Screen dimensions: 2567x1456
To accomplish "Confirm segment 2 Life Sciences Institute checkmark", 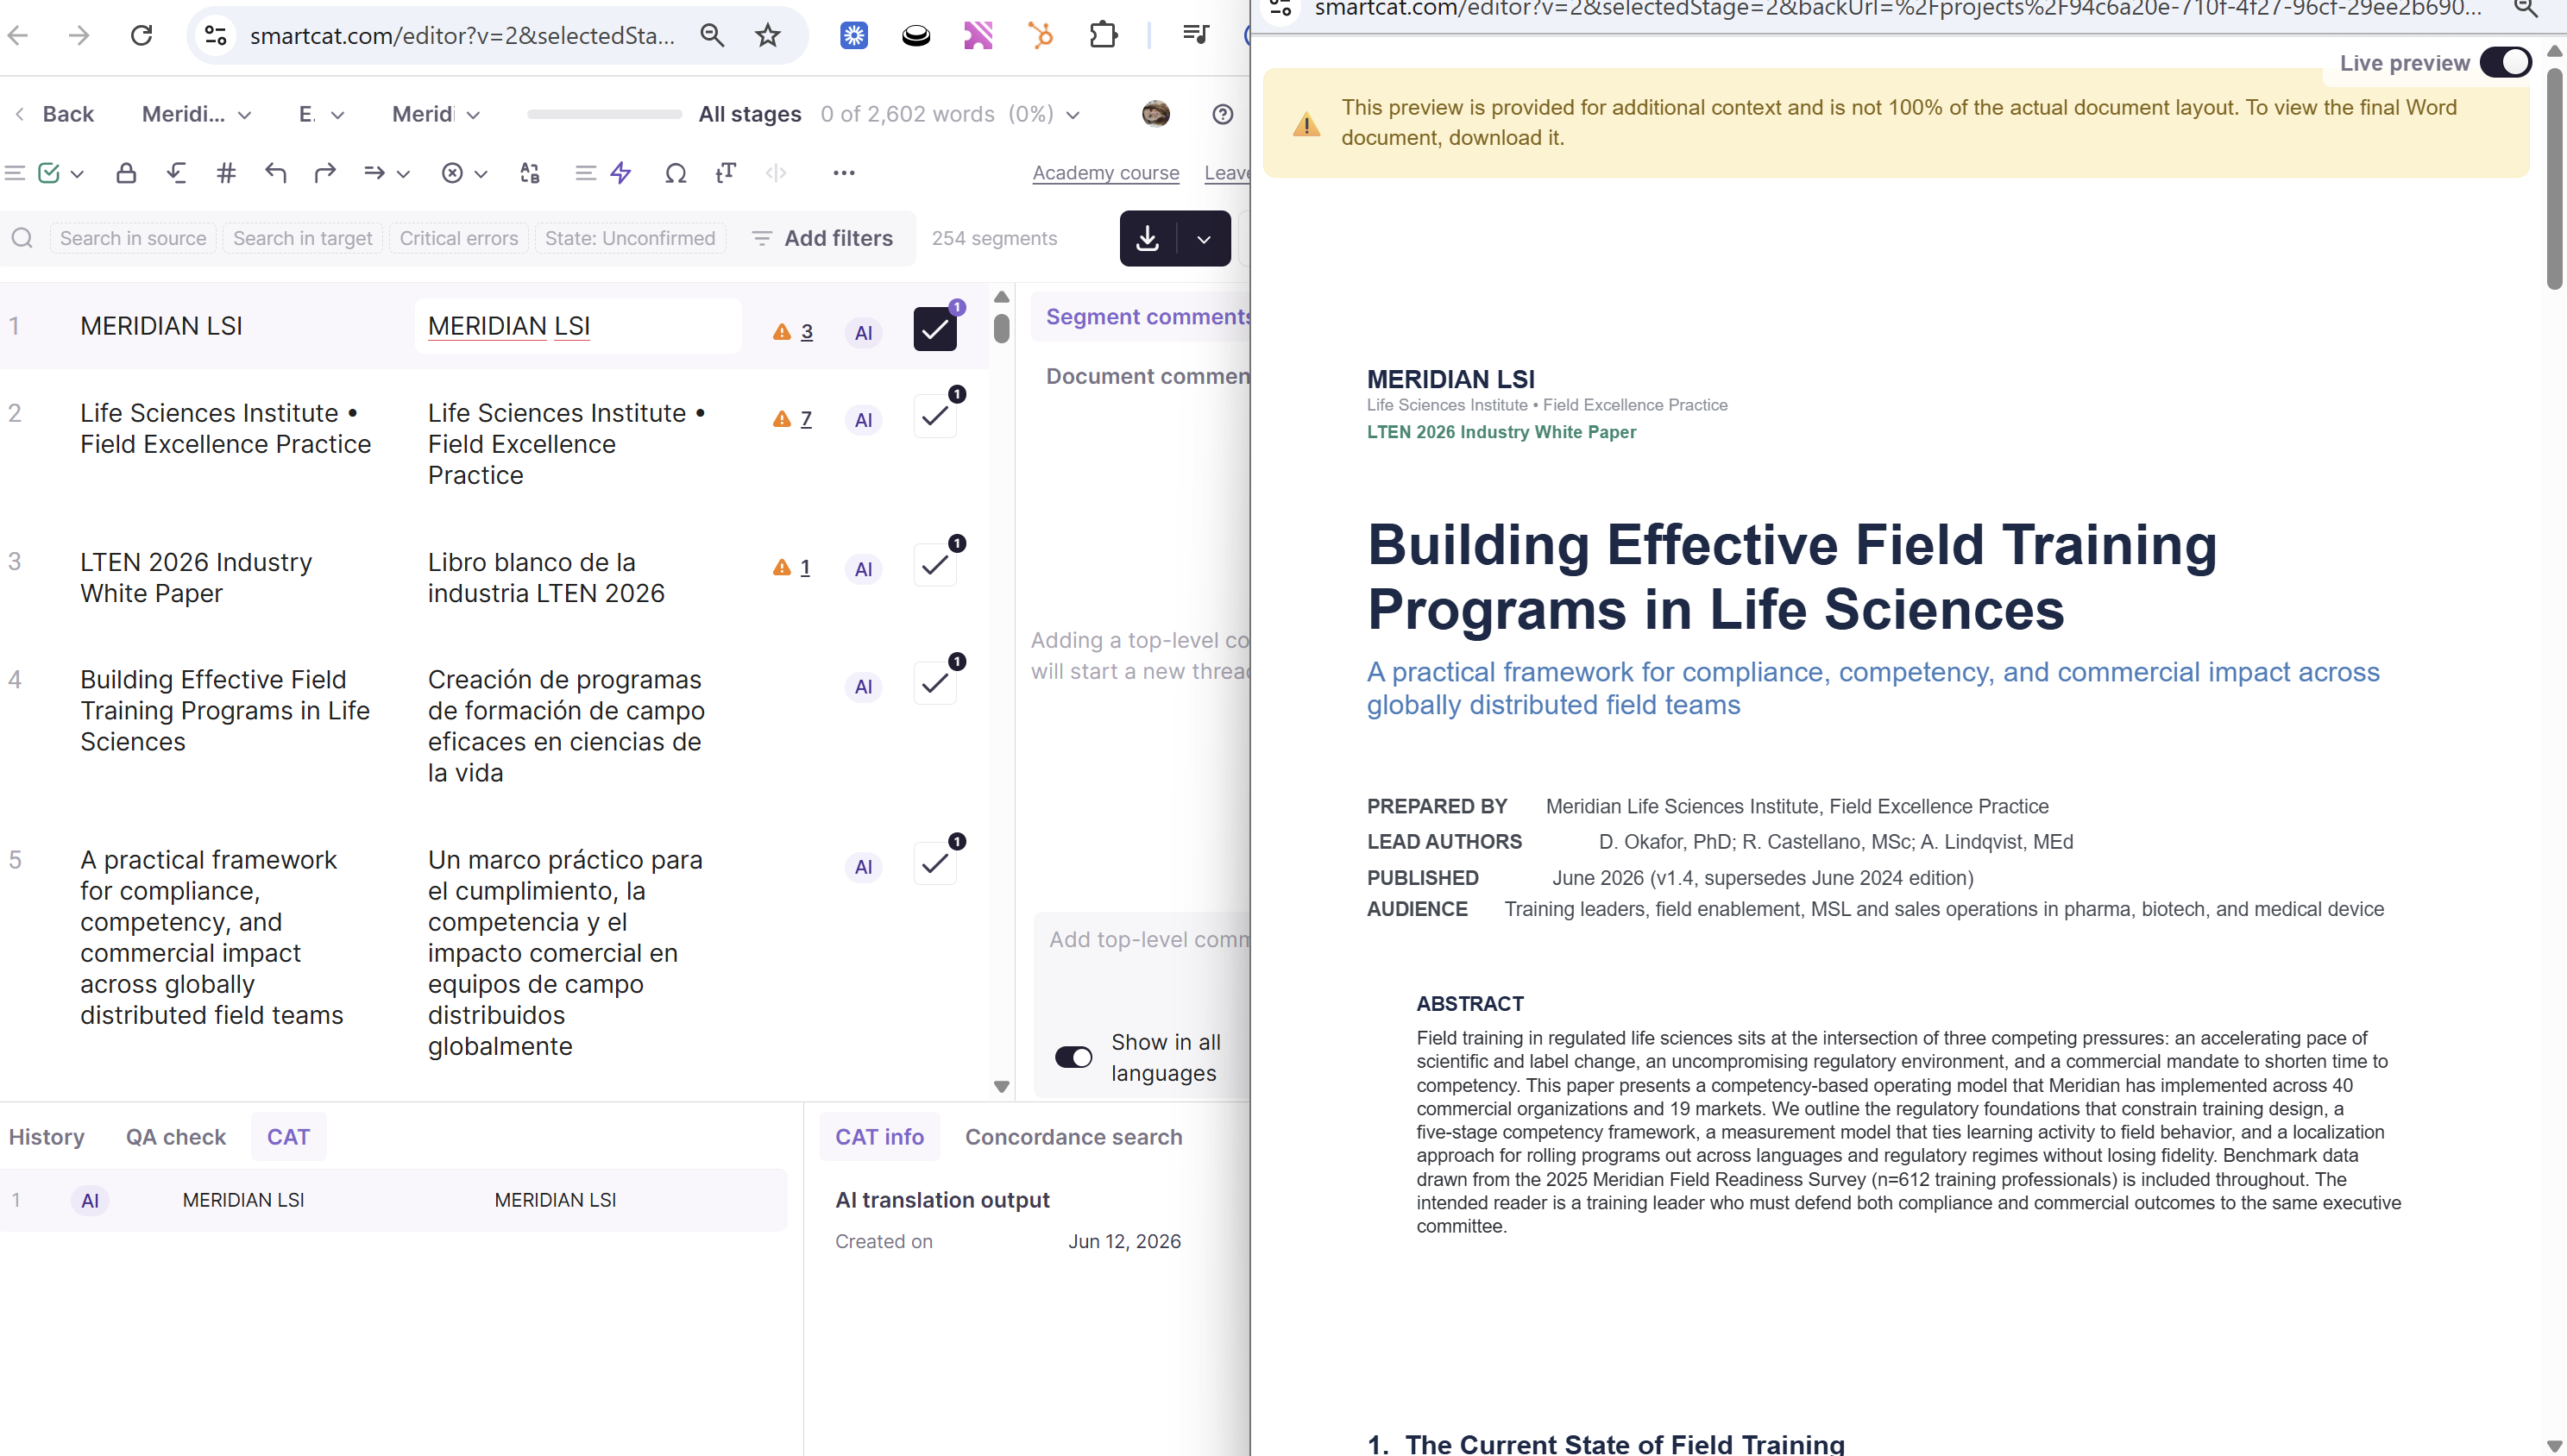I will coord(935,416).
